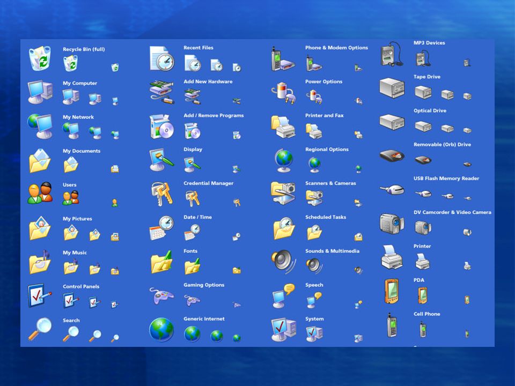The height and width of the screenshot is (386, 515).
Task: Click the 'USB Flash Memory Reader' label
Action: coord(446,178)
